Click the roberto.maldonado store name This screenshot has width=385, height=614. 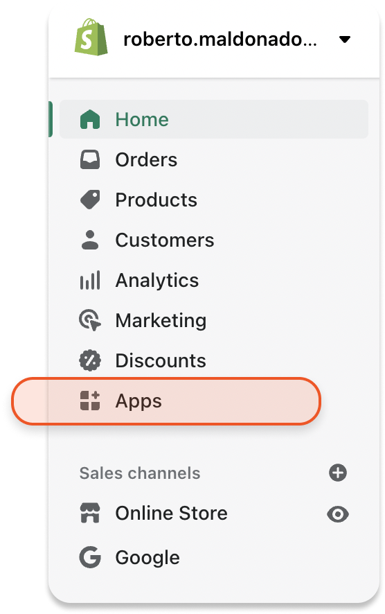coord(220,40)
